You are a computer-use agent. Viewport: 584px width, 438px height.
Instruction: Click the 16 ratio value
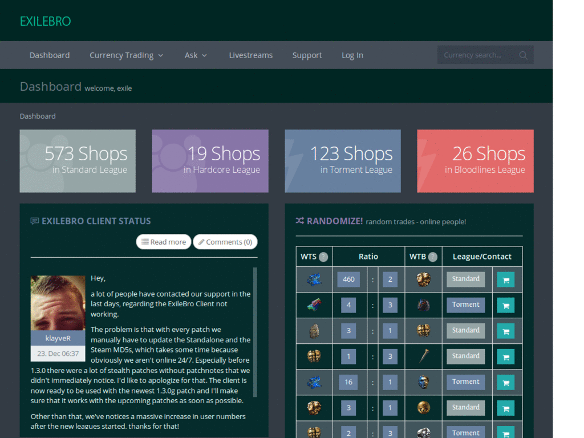[348, 382]
